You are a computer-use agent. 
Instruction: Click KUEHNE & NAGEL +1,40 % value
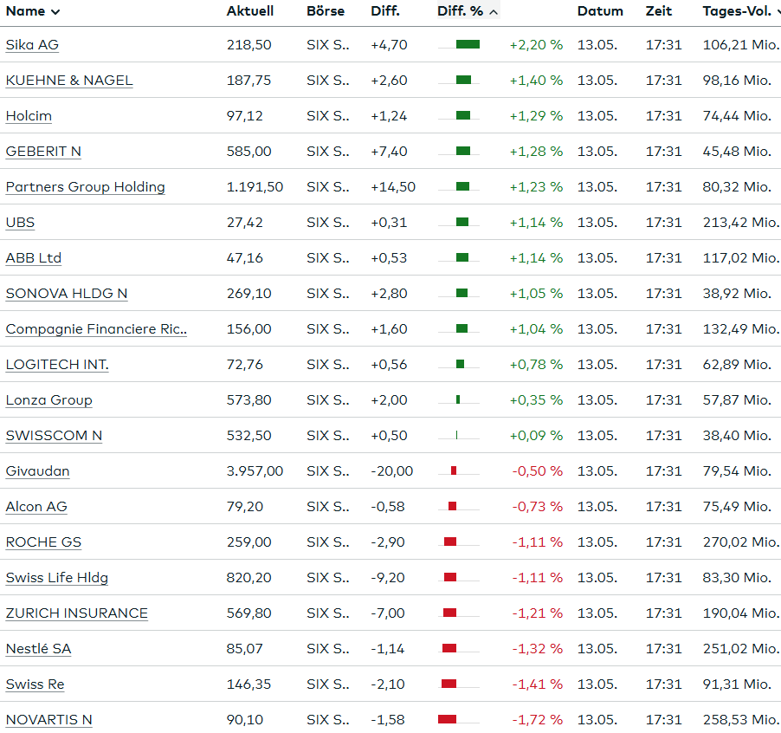pyautogui.click(x=536, y=81)
